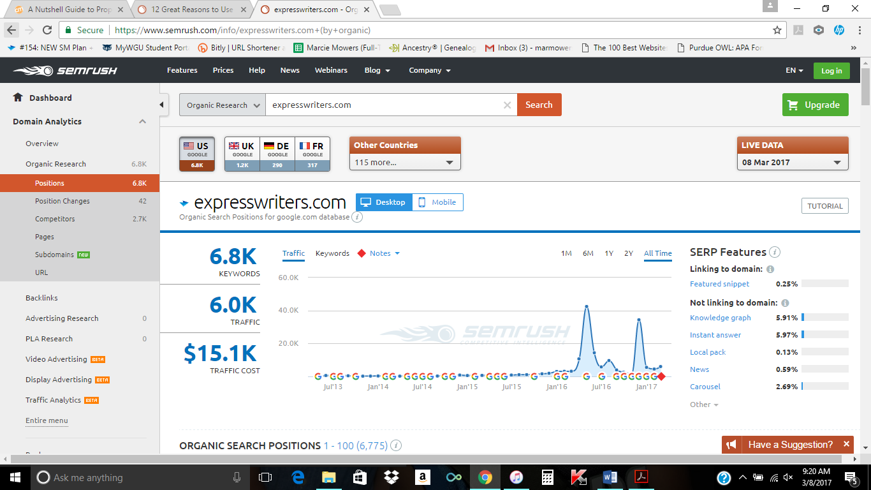Screen dimensions: 871x490
Task: Open File Explorer from the taskbar
Action: pyautogui.click(x=328, y=477)
